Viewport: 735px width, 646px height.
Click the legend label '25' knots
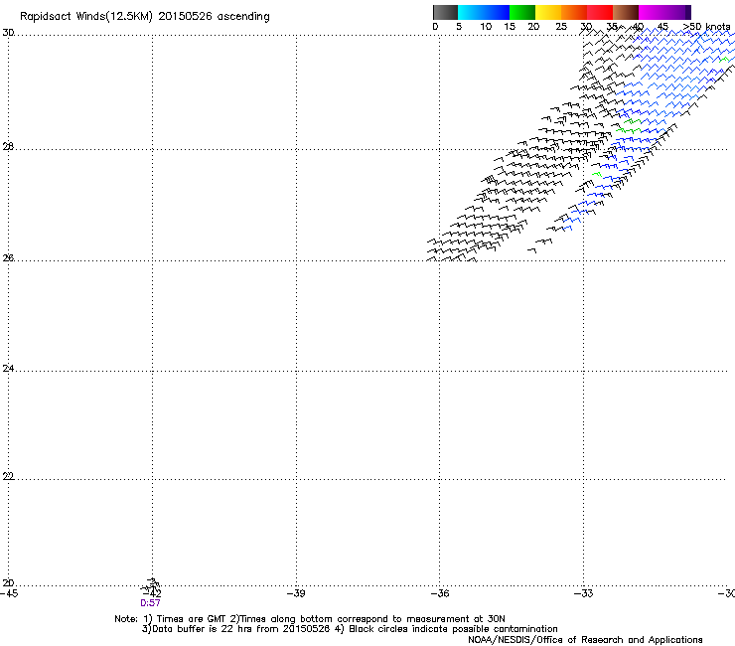click(561, 27)
